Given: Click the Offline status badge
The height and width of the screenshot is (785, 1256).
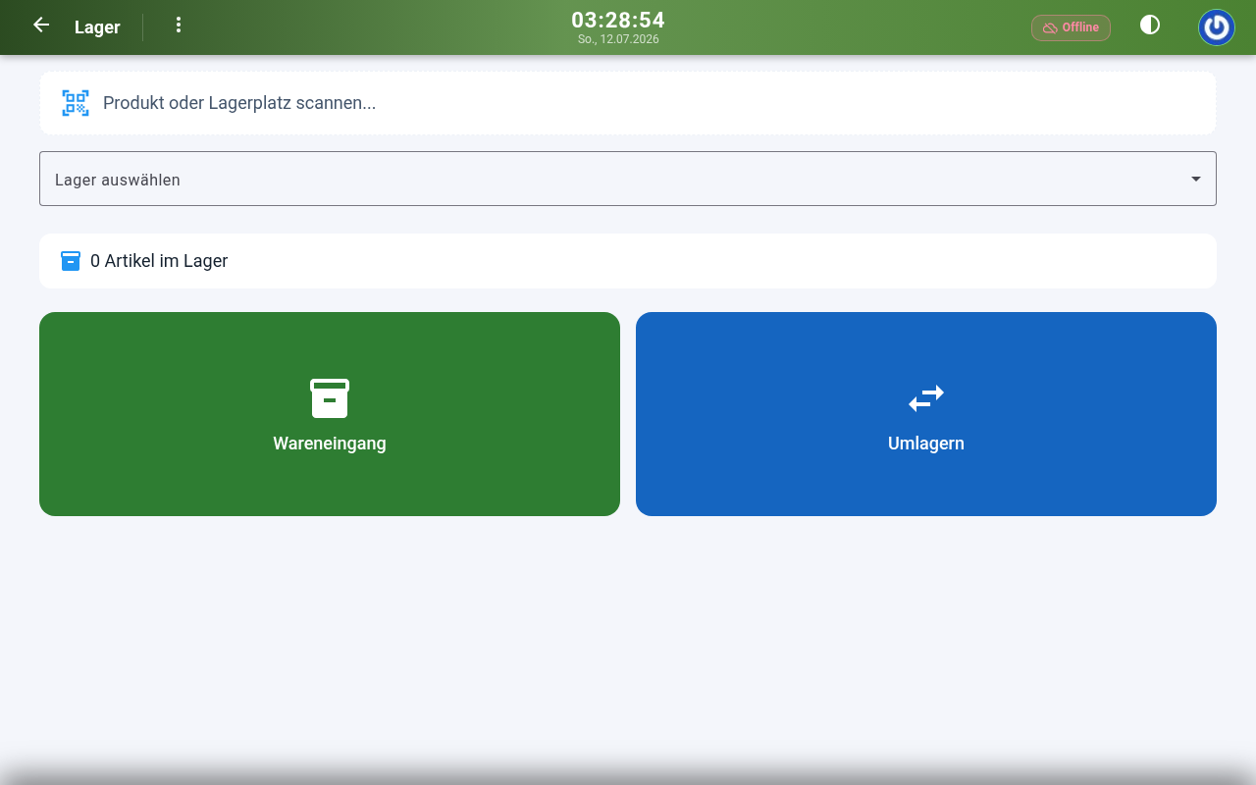Looking at the screenshot, I should (x=1071, y=27).
